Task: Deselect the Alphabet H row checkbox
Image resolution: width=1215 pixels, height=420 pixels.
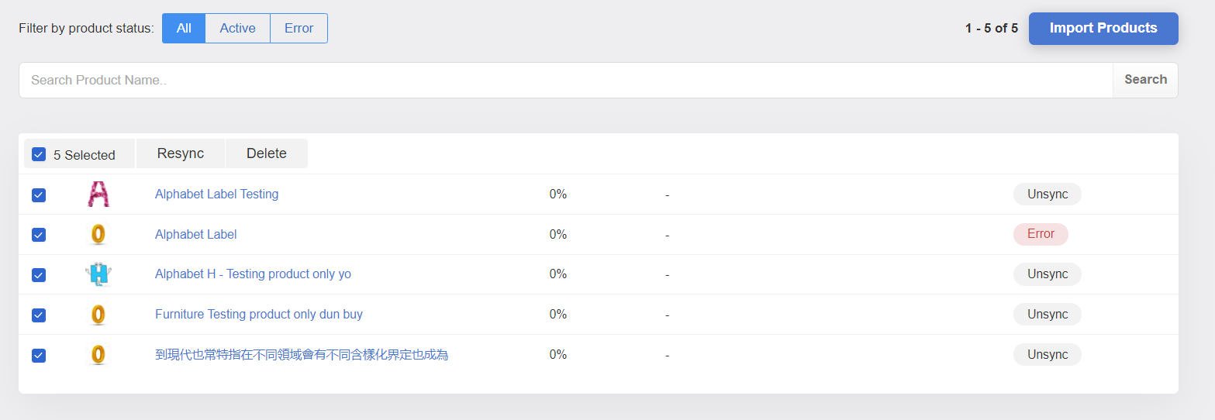Action: (39, 275)
